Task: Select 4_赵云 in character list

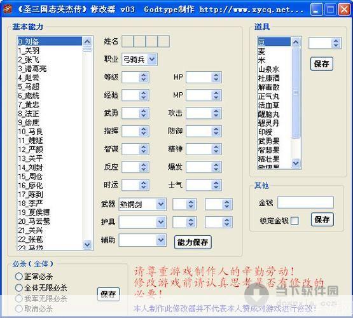Action: pos(50,78)
